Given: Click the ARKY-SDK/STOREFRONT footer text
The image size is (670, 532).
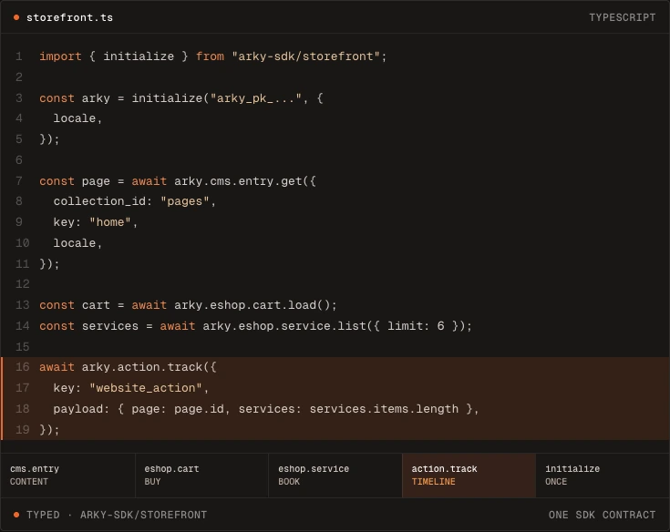Looking at the screenshot, I should click(x=144, y=515).
